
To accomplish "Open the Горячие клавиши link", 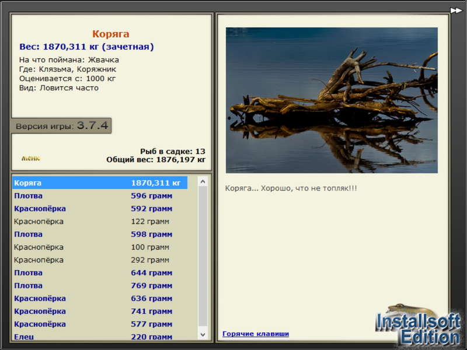I will click(x=256, y=334).
